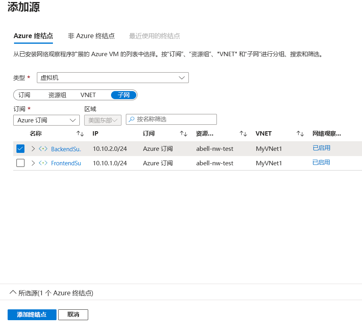Open the 类型 dropdown showing 虚拟机

tap(113, 77)
